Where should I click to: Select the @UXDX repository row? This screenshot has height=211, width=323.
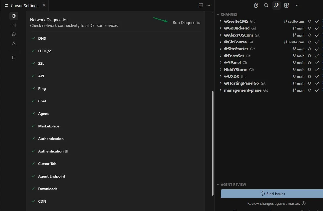click(269, 77)
